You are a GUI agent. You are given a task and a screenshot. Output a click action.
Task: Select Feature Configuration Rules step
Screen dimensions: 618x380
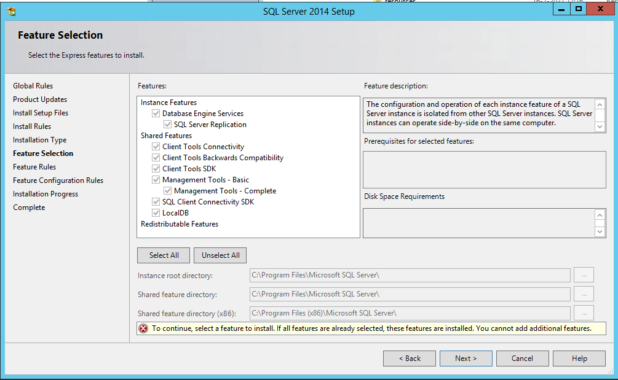[58, 180]
